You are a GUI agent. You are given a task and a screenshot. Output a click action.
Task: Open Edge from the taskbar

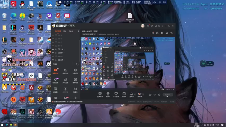pos(6,125)
